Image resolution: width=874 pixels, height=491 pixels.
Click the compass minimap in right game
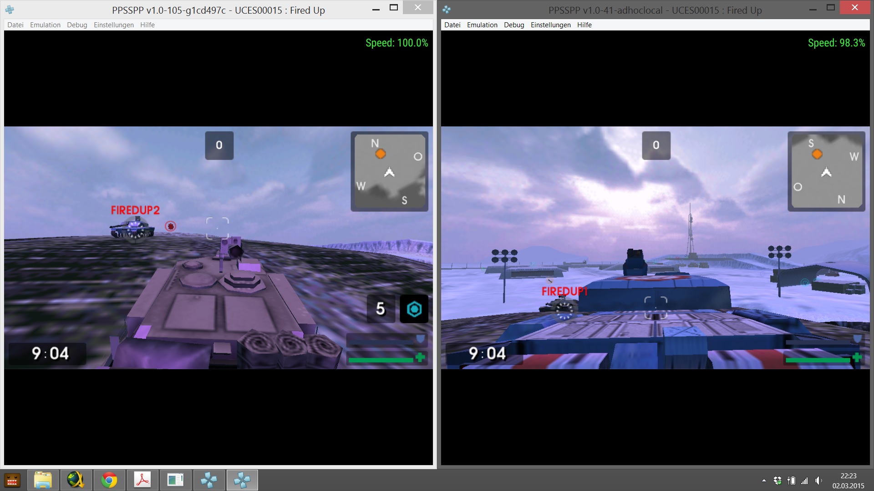(x=826, y=171)
